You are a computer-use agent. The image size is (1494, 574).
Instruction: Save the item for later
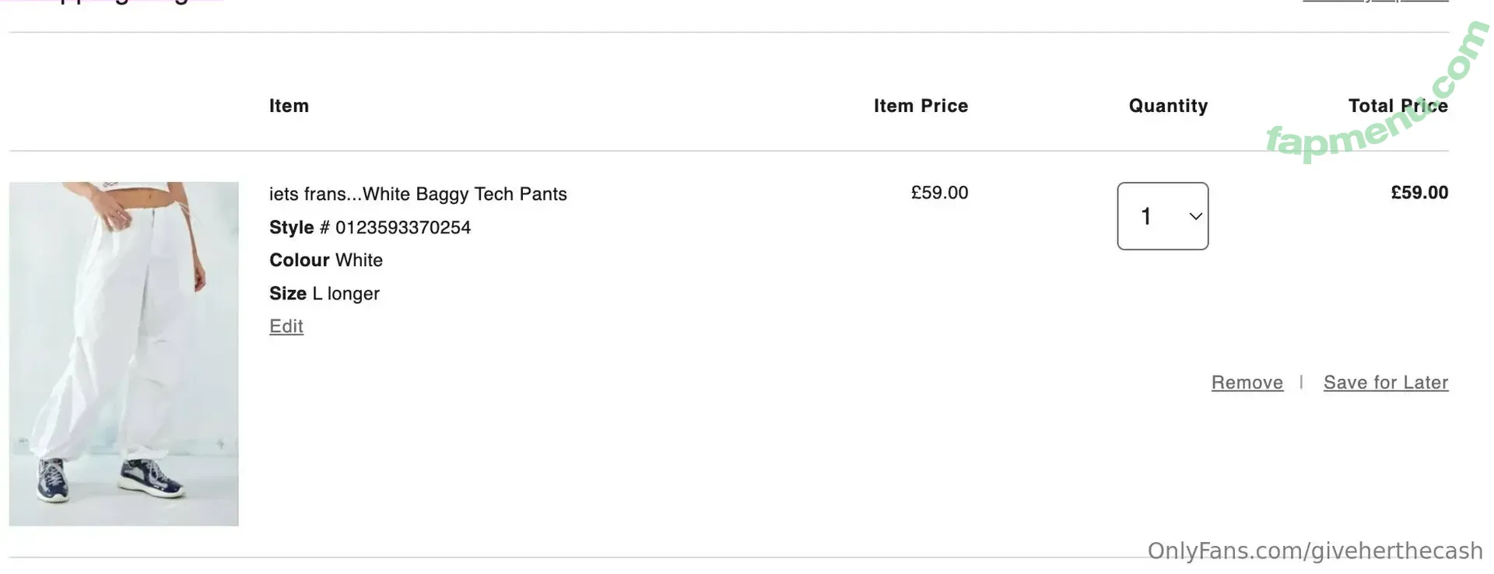click(1385, 383)
